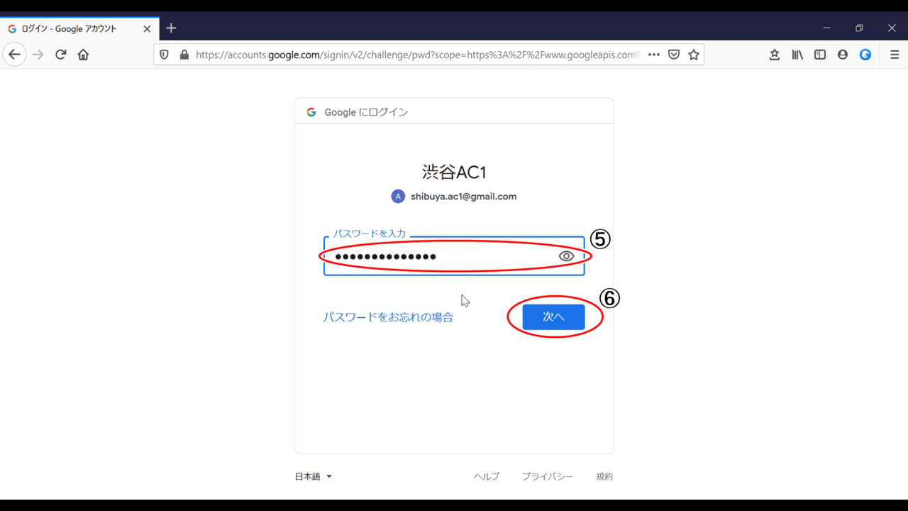Minimize the Firefox window
Viewport: 908px width, 511px height.
(x=826, y=28)
